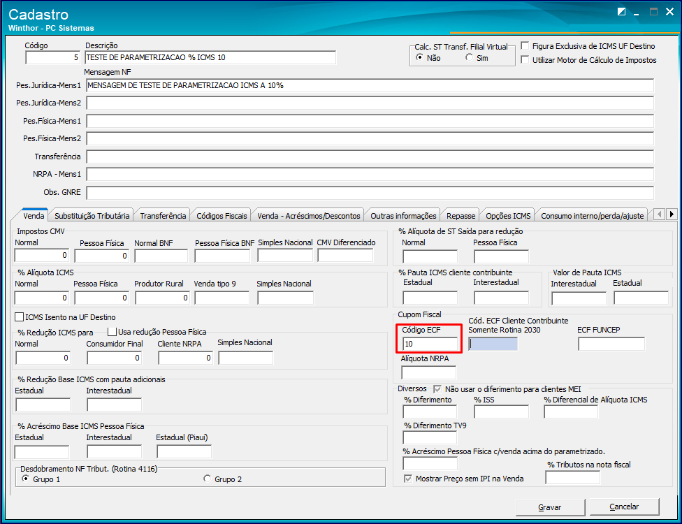682x524 pixels.
Task: Click the Cancelar button
Action: coord(624,507)
